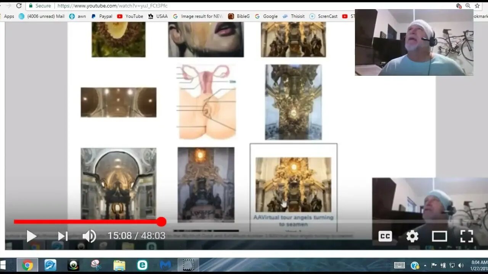Enter full screen mode
Image resolution: width=488 pixels, height=274 pixels.
point(467,236)
